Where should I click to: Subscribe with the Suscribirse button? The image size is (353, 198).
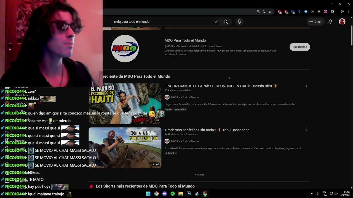(300, 47)
